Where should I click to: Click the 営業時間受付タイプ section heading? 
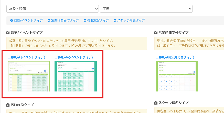[x=173, y=33]
